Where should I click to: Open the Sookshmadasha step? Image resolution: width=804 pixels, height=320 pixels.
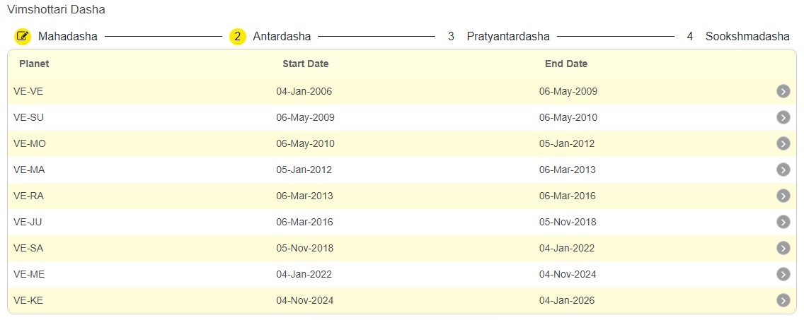click(747, 36)
